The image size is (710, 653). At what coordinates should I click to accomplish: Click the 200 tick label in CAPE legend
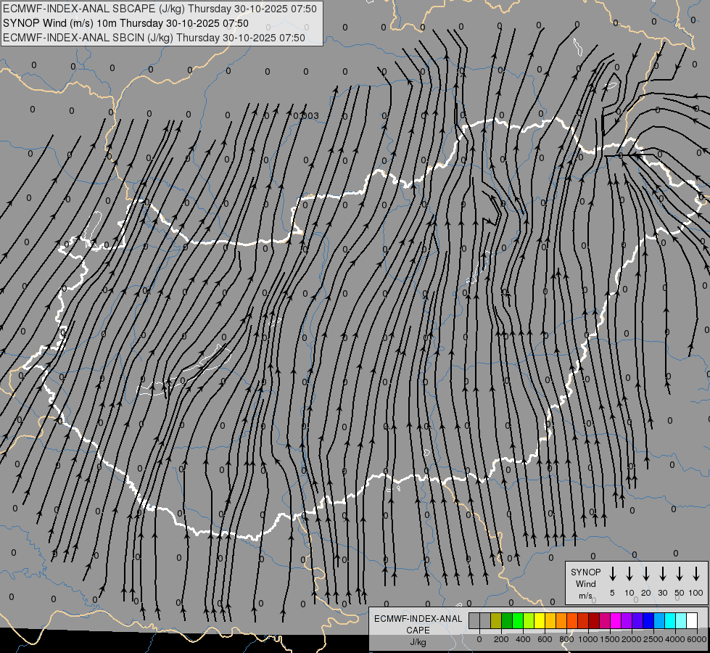click(x=501, y=639)
